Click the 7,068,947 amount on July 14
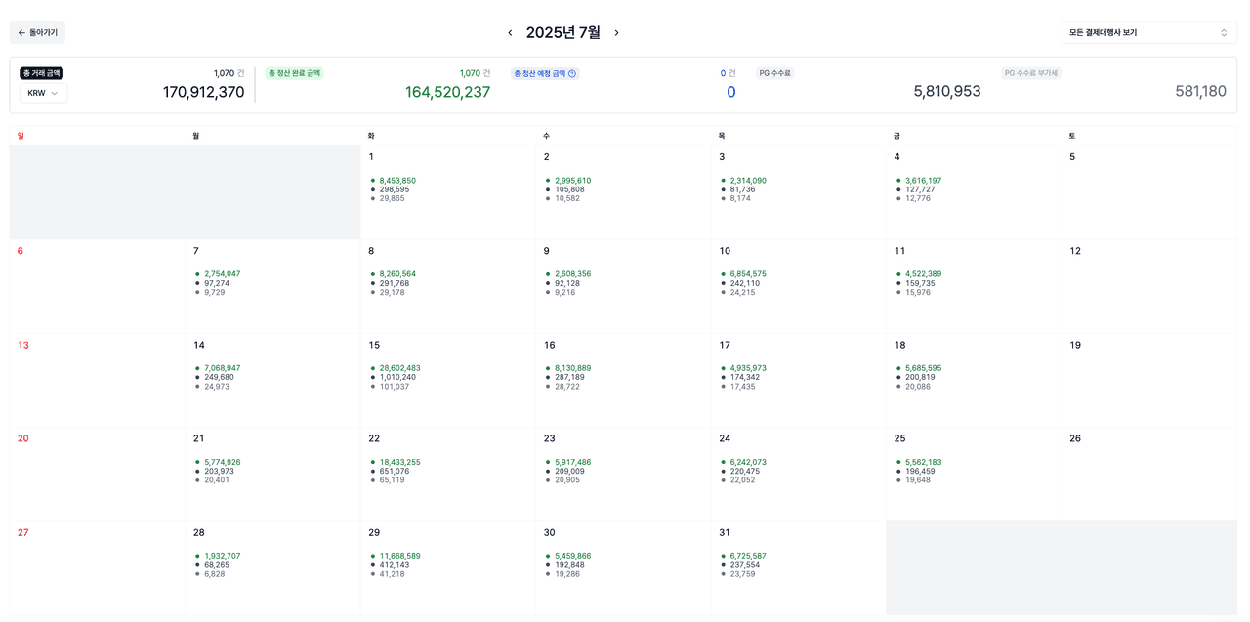 click(223, 368)
